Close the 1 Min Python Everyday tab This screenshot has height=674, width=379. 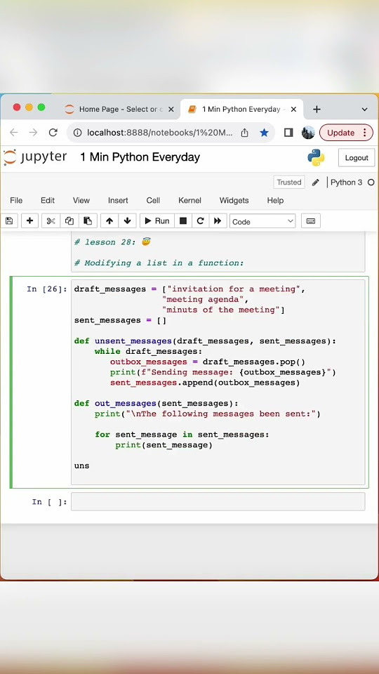(293, 110)
